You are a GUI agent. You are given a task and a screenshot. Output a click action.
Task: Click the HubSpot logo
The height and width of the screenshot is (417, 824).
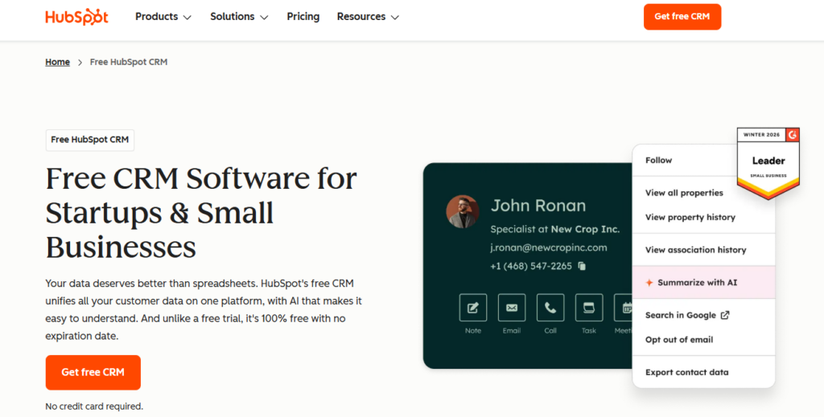click(x=76, y=17)
